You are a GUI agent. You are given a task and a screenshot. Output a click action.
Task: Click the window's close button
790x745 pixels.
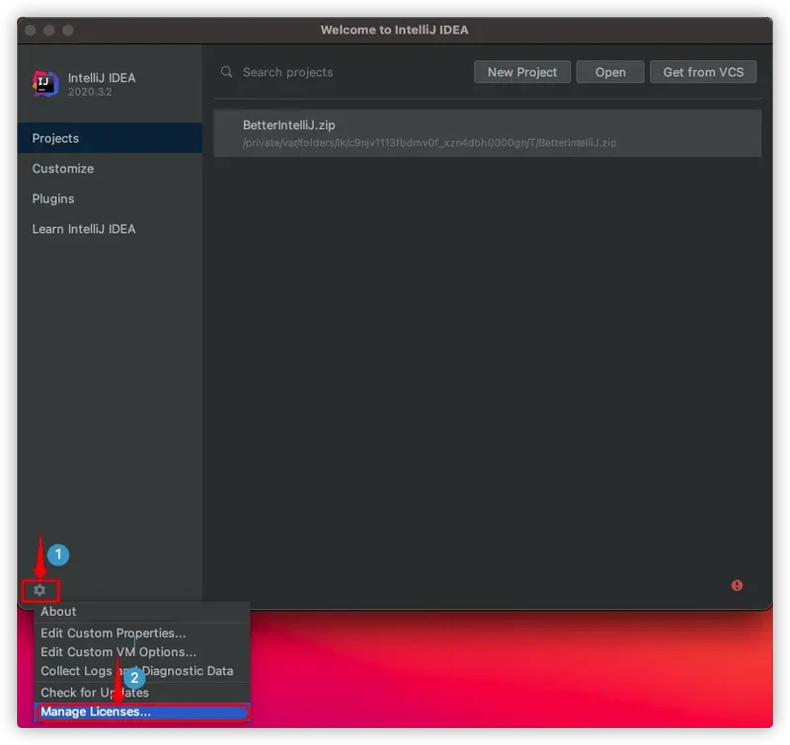[x=31, y=31]
